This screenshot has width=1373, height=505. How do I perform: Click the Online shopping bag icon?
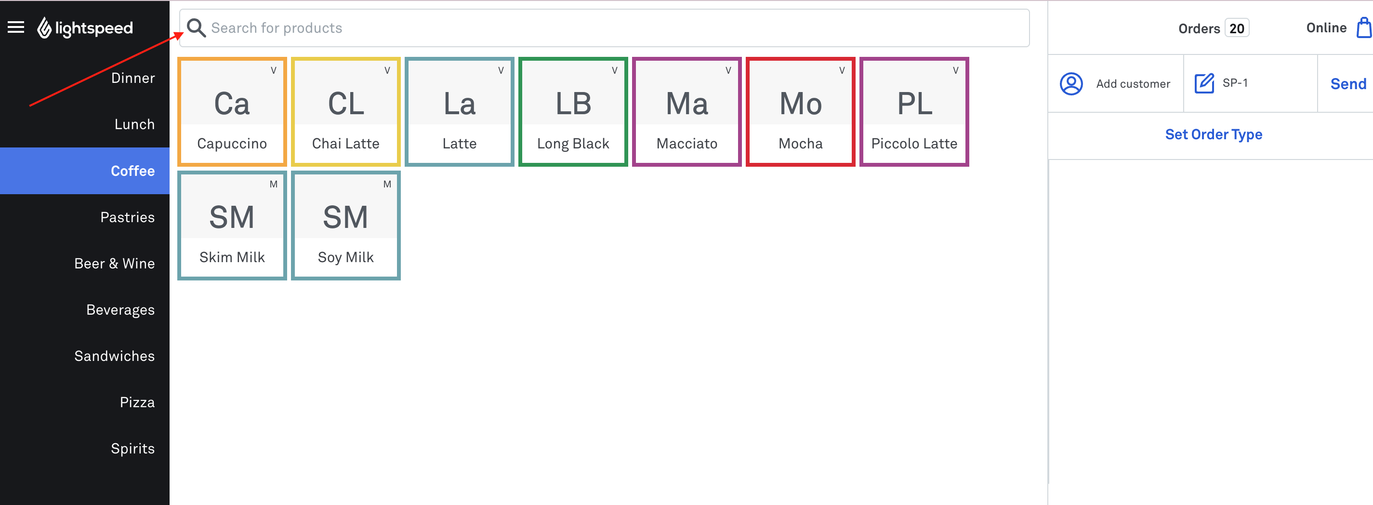pyautogui.click(x=1364, y=28)
